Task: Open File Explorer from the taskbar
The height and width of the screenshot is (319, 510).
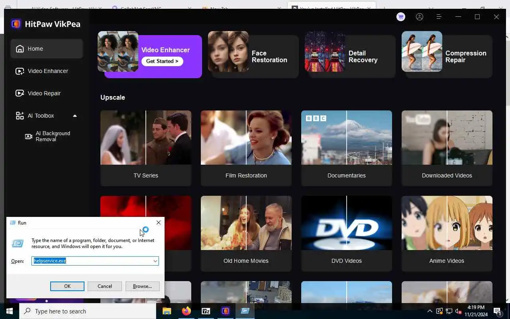Action: [167, 311]
